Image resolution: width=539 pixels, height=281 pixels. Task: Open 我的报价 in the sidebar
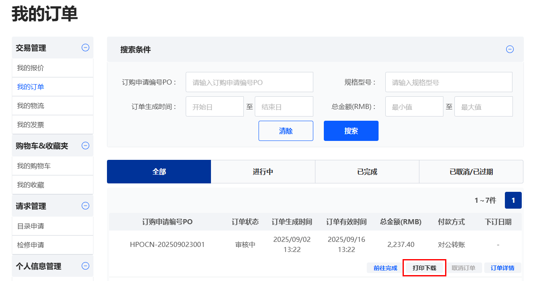[x=30, y=68]
